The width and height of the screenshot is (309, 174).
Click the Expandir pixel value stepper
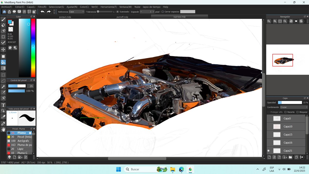[153, 12]
